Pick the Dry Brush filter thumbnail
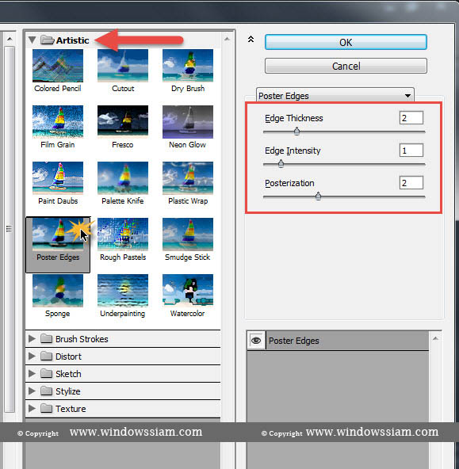This screenshot has width=459, height=469. pos(188,66)
